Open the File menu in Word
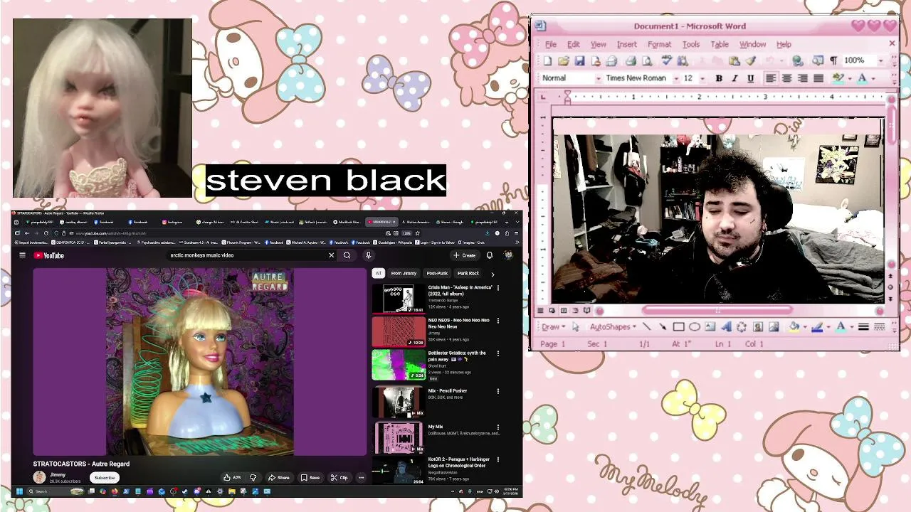 tap(551, 44)
